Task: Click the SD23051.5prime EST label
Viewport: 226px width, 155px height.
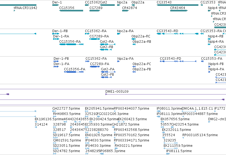Action: [x=66, y=146]
